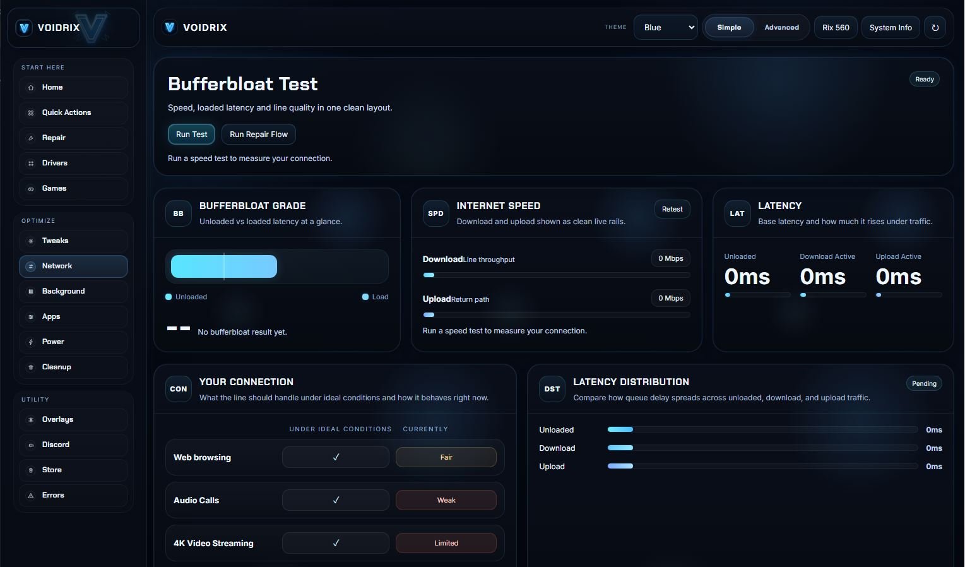This screenshot has height=567, width=965.
Task: Click the Voidrix logo in sidebar
Action: (24, 28)
